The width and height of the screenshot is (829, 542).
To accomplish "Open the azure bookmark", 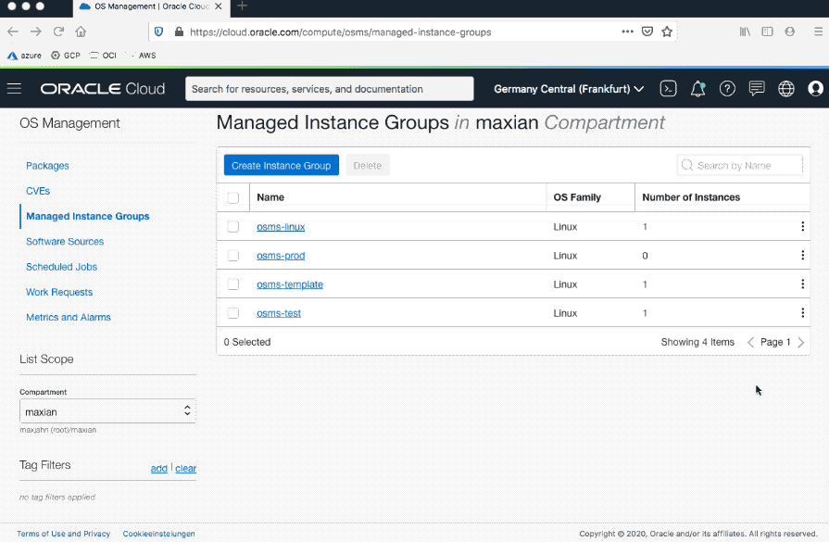I will 24,56.
